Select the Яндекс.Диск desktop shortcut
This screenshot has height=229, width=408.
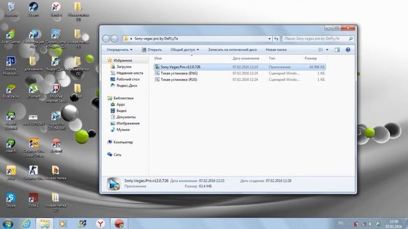[55, 64]
